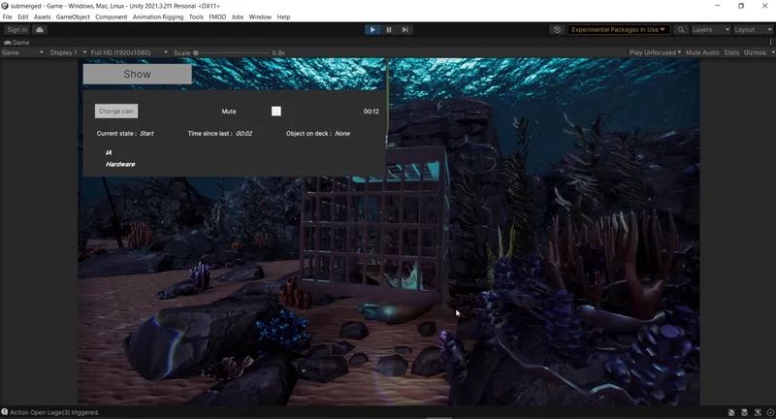Toggle the Mute checkbox in overlay panel
Screen dimensions: 776x419
point(276,112)
